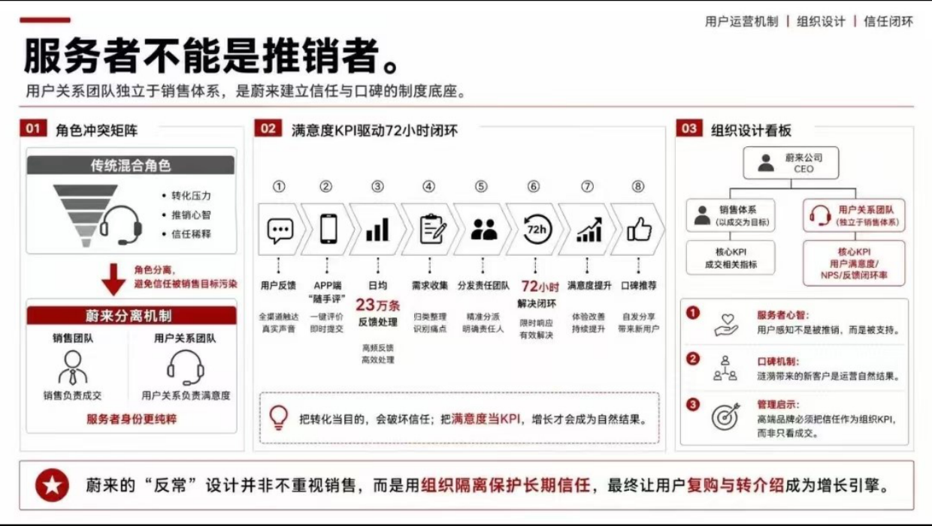The width and height of the screenshot is (932, 526).
Task: Click the red 满意度当KPI phrase
Action: tap(486, 419)
